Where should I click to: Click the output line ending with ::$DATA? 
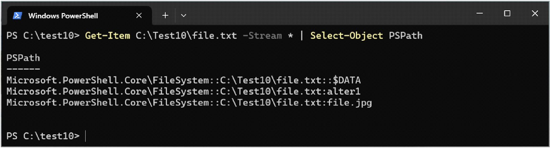coord(183,80)
